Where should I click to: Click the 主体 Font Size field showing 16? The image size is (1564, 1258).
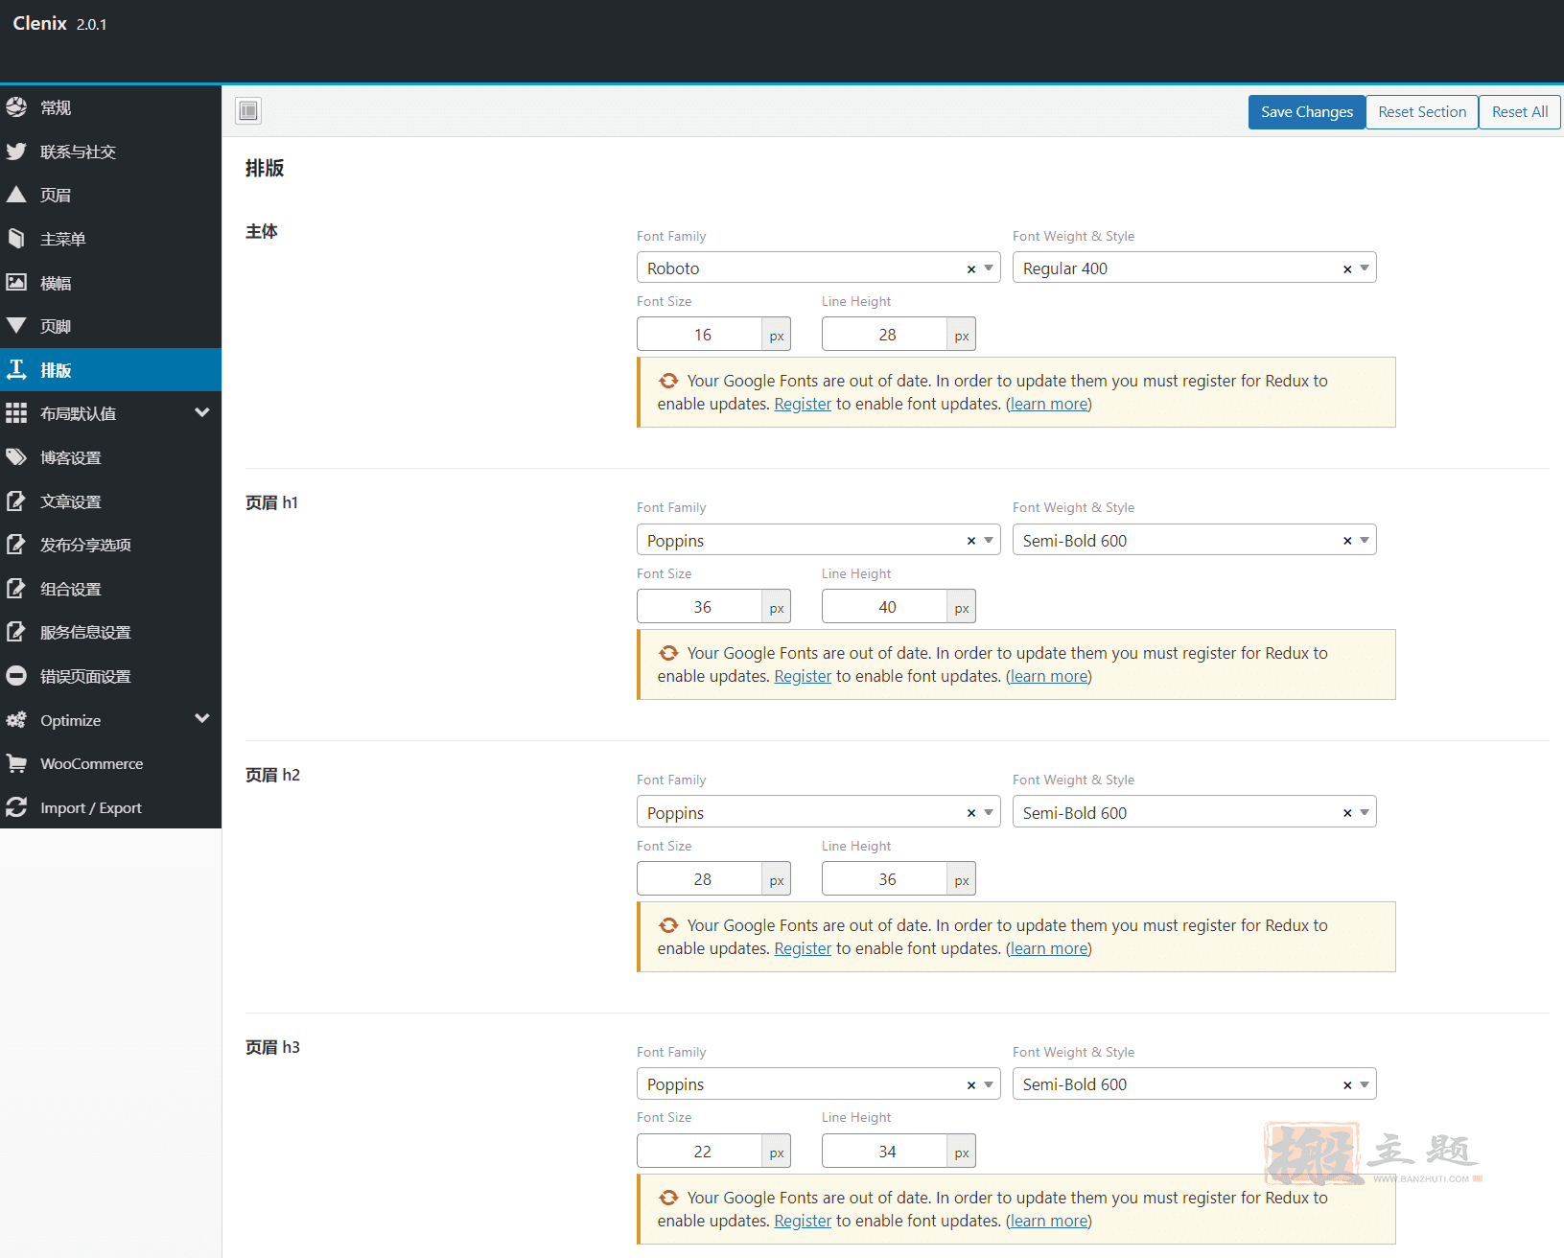click(701, 335)
